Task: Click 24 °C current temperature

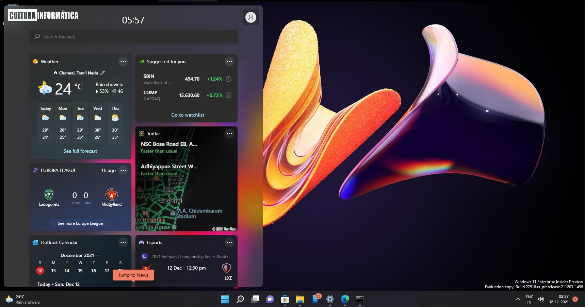Action: [x=68, y=89]
